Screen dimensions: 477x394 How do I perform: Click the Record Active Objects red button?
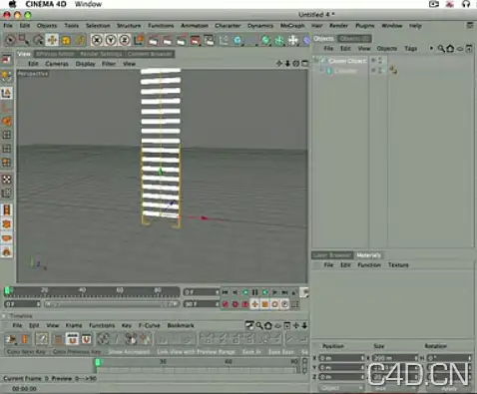225,304
